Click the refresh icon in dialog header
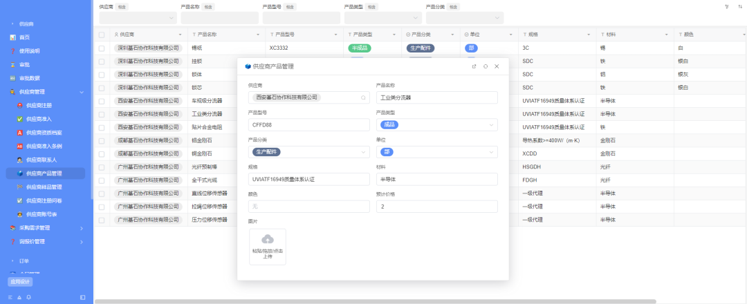This screenshot has height=304, width=747. (x=486, y=66)
